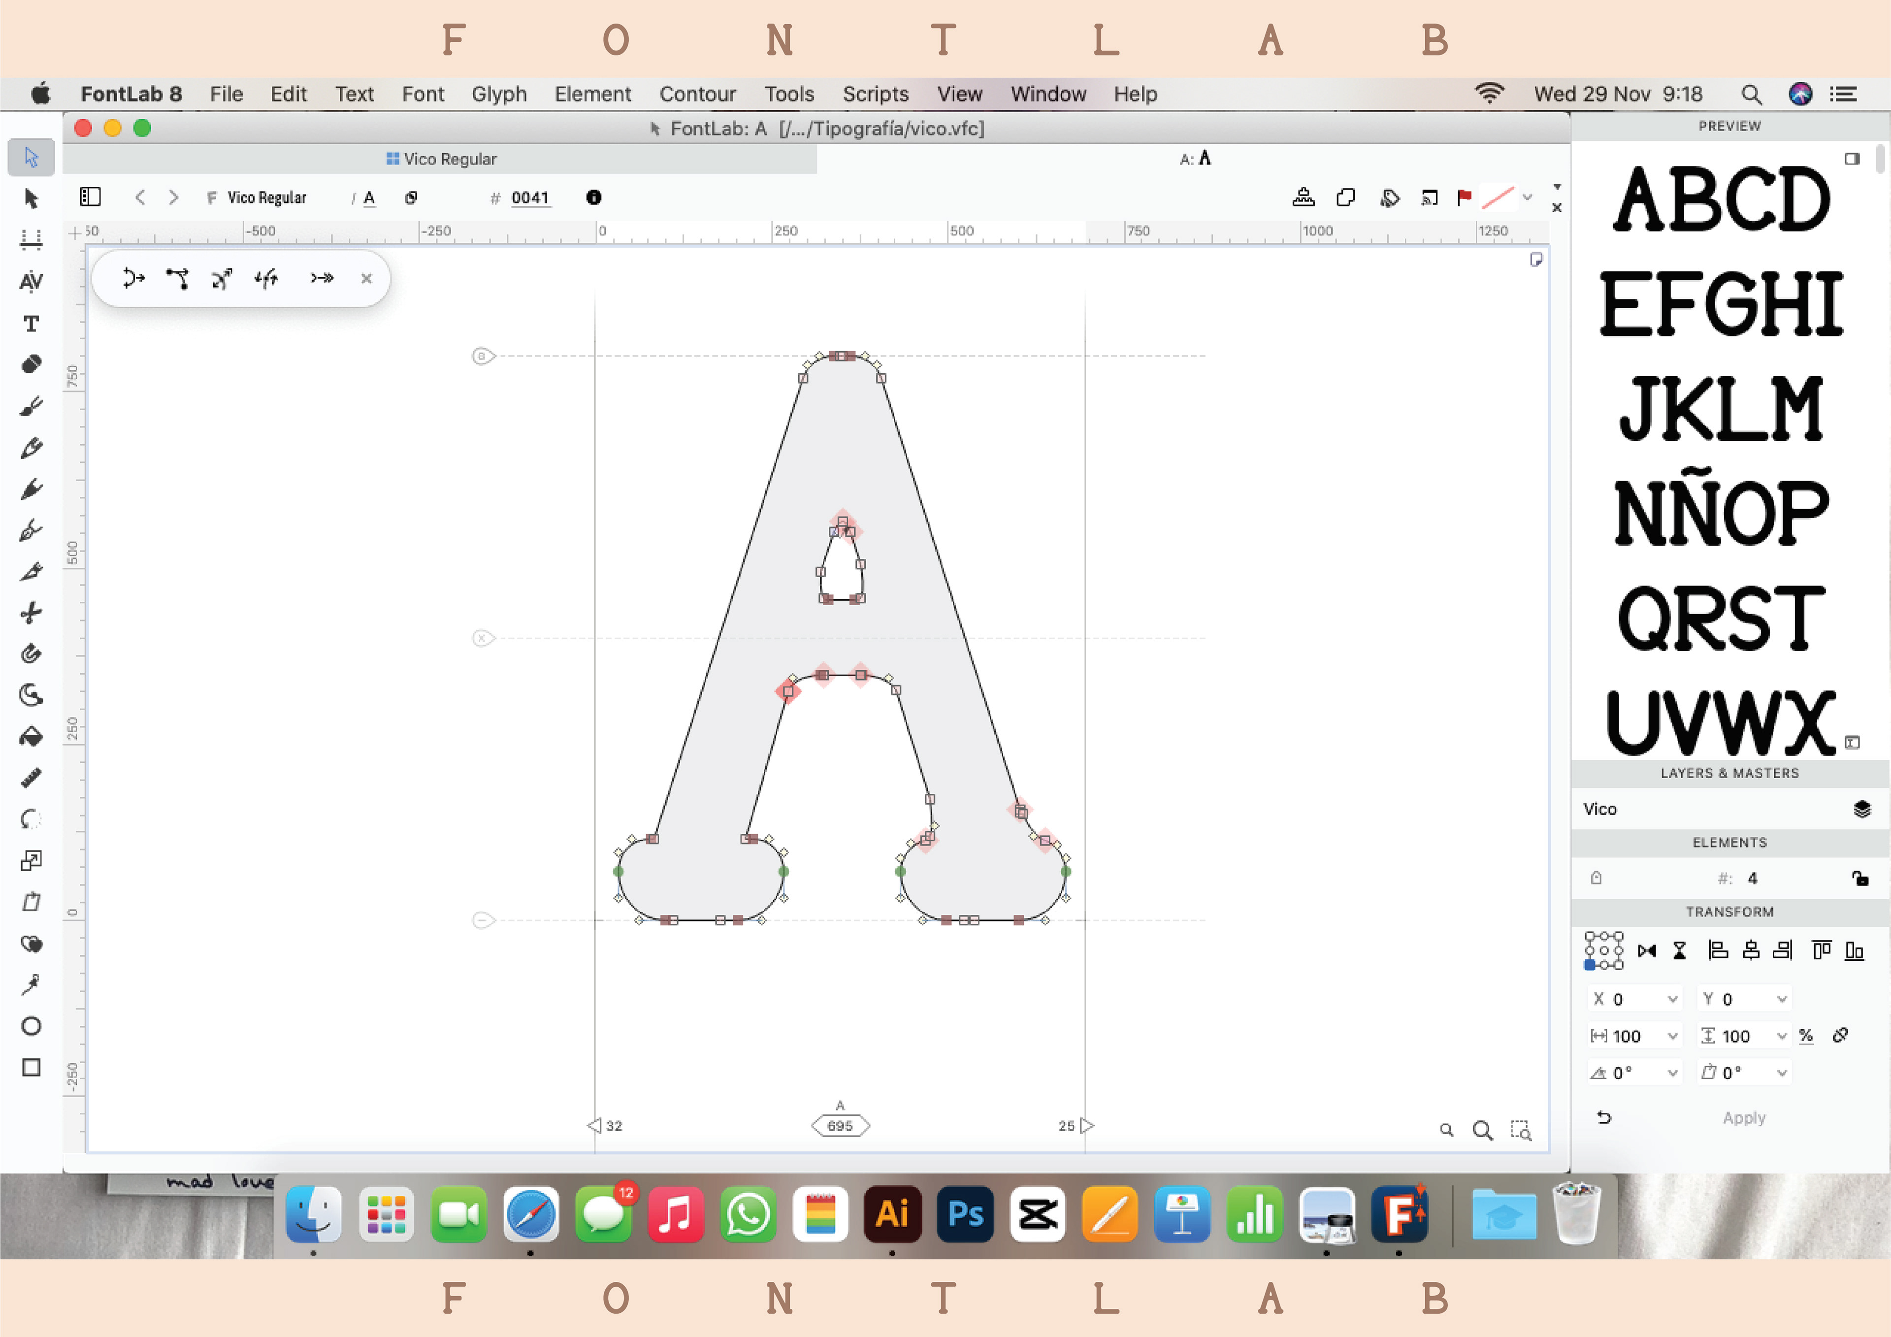Click the red flag icon

[1465, 197]
